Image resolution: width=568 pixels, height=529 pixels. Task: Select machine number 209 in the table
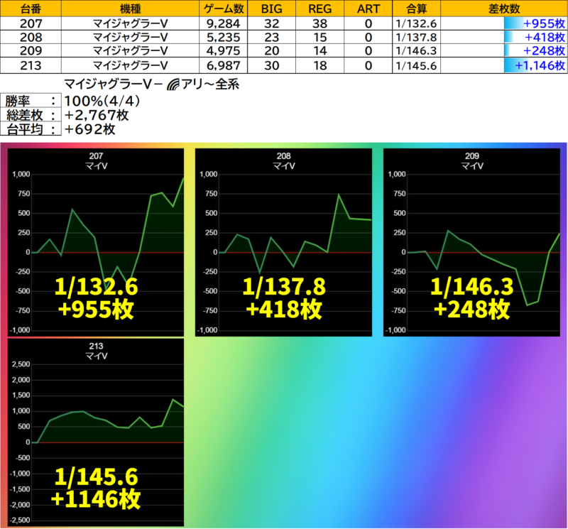(31, 50)
